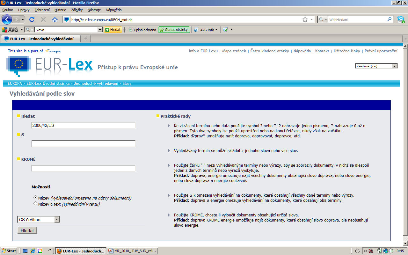This screenshot has width=408, height=255.
Task: Open the Mapa stránek link
Action: click(x=234, y=51)
